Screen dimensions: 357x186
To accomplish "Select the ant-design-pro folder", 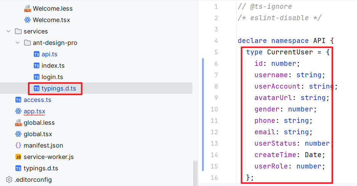I will 55,43.
